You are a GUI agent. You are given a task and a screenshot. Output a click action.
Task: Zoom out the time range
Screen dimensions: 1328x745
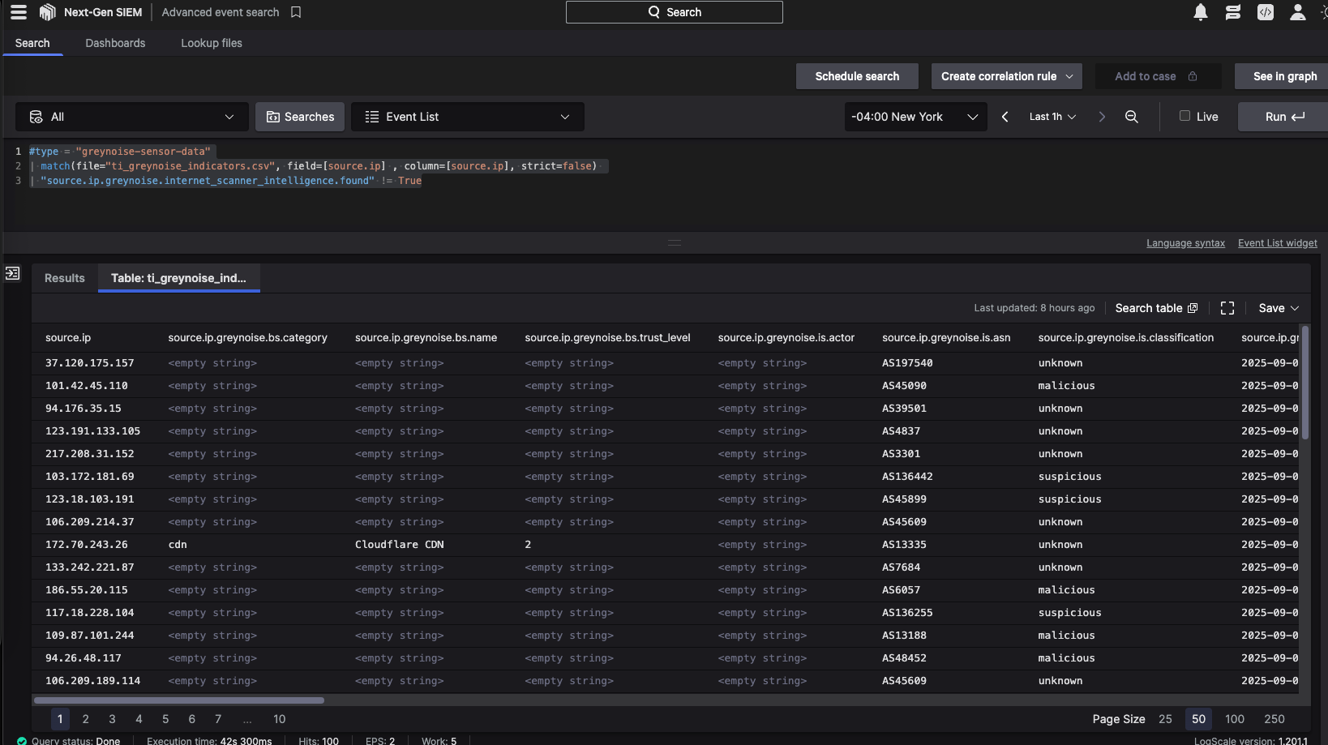(1132, 117)
